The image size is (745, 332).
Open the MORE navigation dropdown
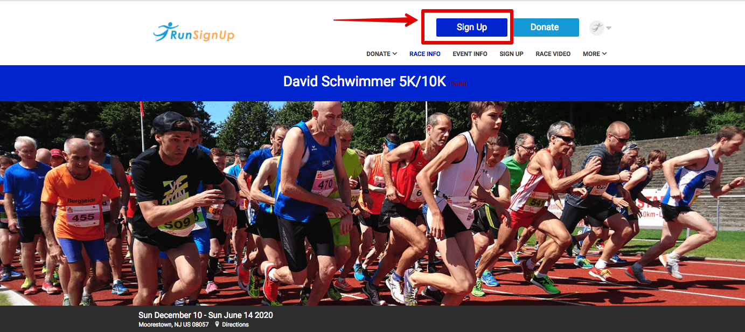(595, 54)
